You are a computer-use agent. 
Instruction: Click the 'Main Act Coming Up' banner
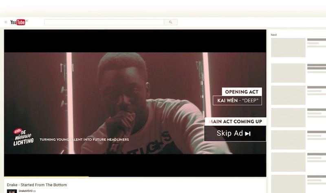coord(235,121)
